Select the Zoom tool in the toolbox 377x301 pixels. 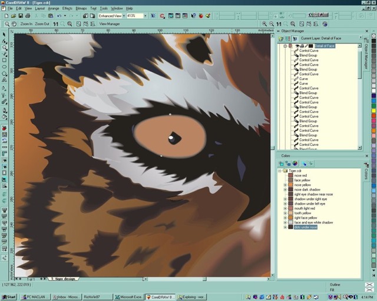pos(4,48)
